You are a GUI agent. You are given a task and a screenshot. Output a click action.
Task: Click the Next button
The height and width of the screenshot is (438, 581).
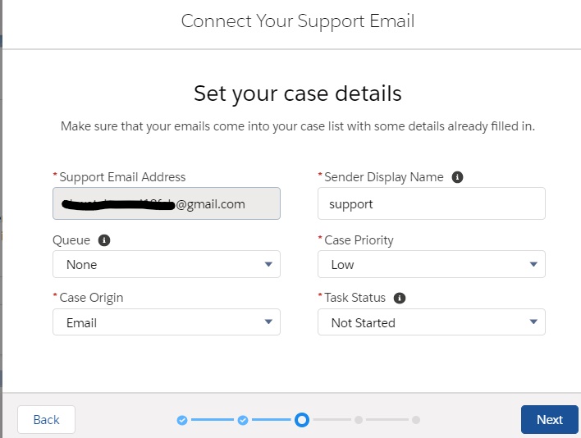pos(549,419)
